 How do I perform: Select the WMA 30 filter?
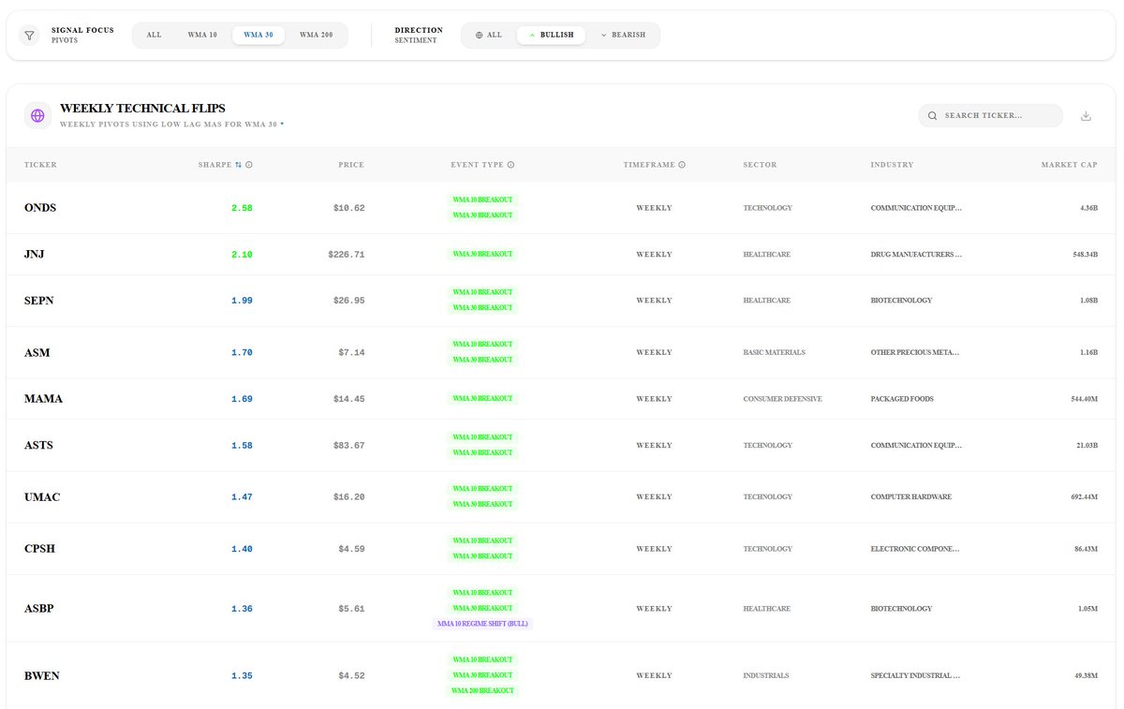point(259,36)
